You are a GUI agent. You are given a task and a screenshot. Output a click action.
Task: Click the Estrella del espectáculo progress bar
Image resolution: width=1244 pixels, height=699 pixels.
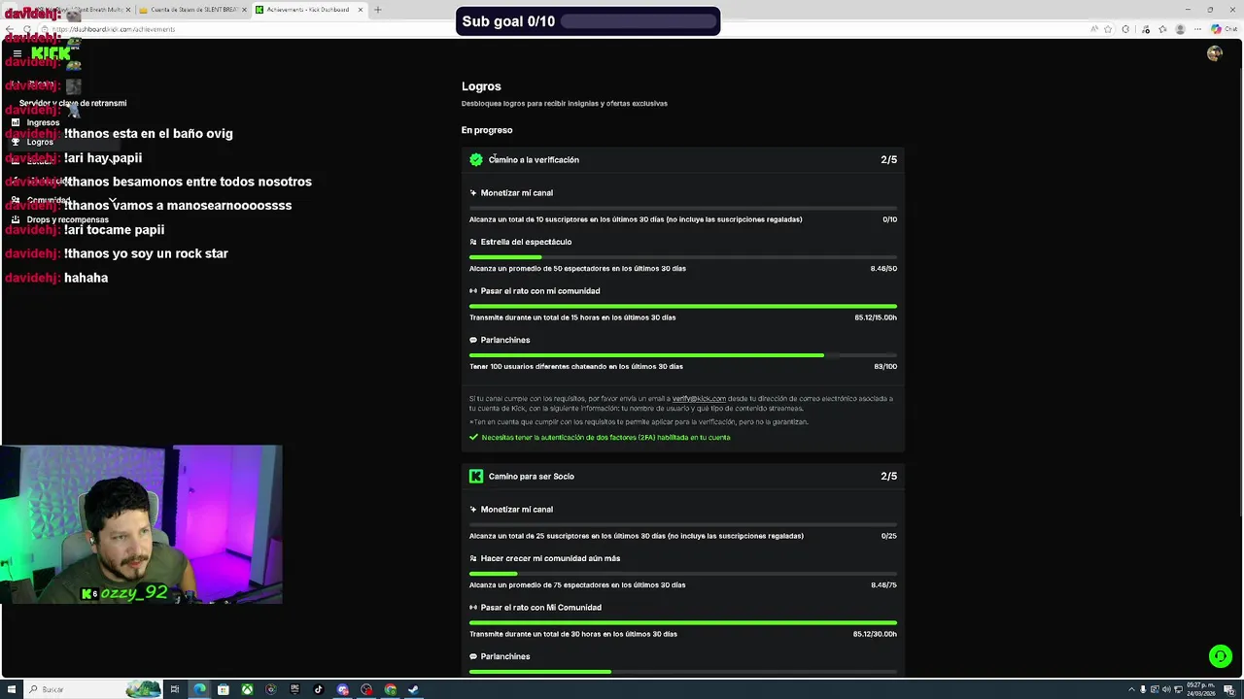683,257
